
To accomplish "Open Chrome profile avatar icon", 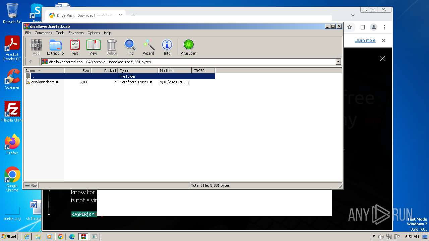I will 374,27.
